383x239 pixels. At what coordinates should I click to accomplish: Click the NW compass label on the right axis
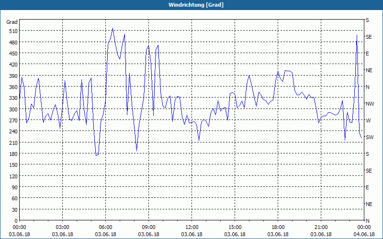click(370, 104)
